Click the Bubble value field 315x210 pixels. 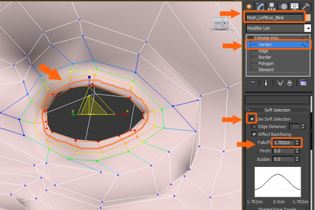pos(283,159)
